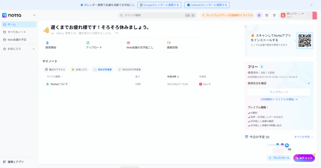Click the アップグレード button
This screenshot has width=321, height=168.
(x=278, y=92)
